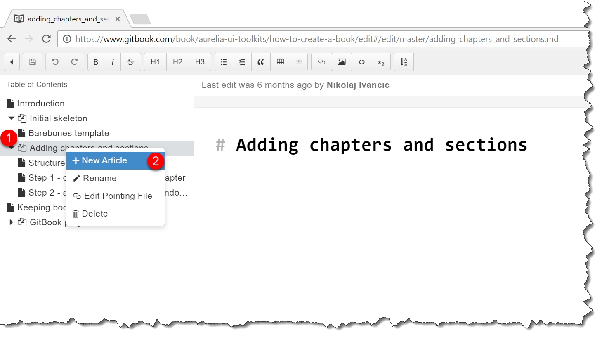Toggle bold formatting button
This screenshot has height=337, width=602.
96,62
